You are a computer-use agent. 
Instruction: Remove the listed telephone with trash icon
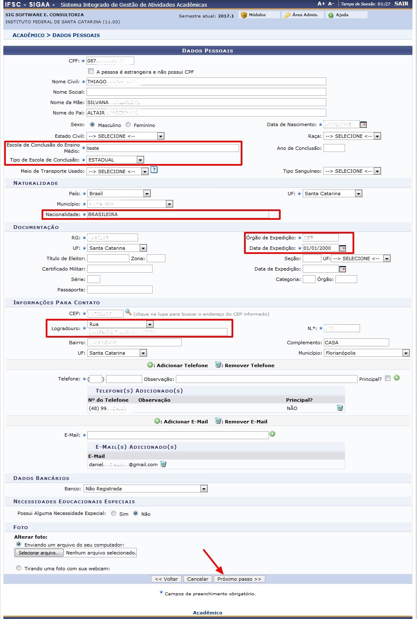340,408
